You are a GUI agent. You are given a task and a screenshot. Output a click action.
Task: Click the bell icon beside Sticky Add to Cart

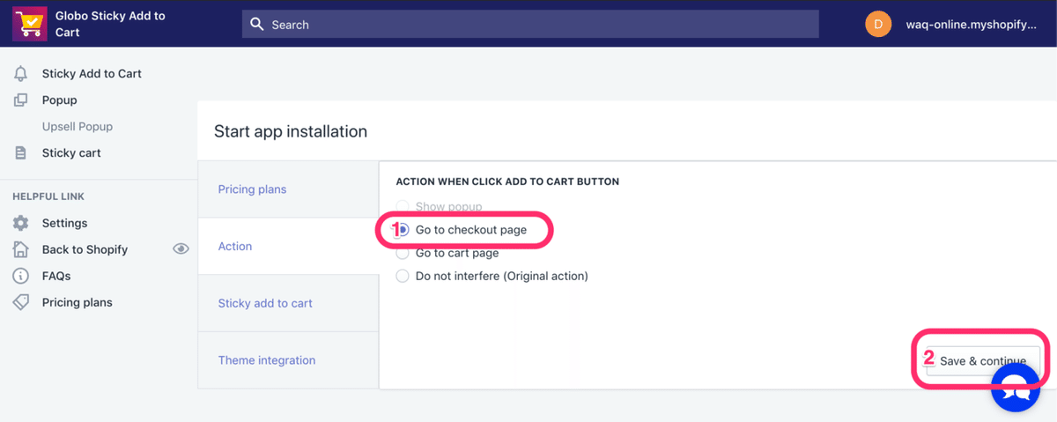click(21, 74)
